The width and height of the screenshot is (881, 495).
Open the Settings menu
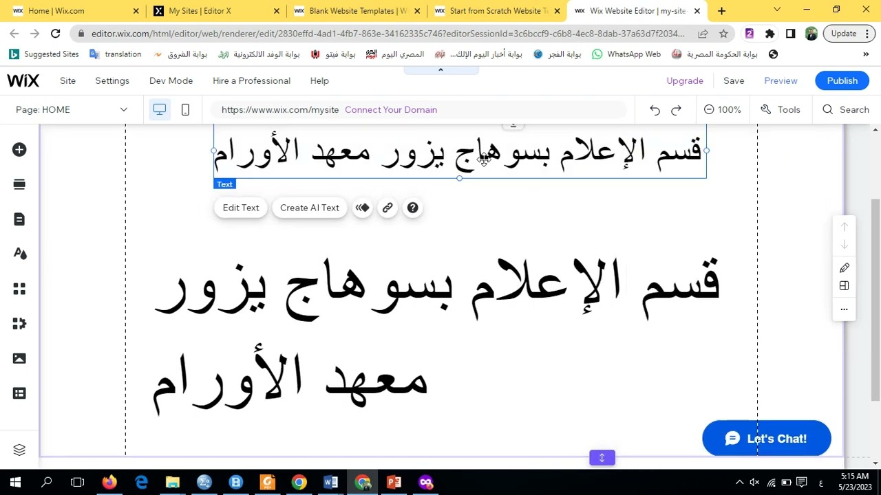(112, 80)
